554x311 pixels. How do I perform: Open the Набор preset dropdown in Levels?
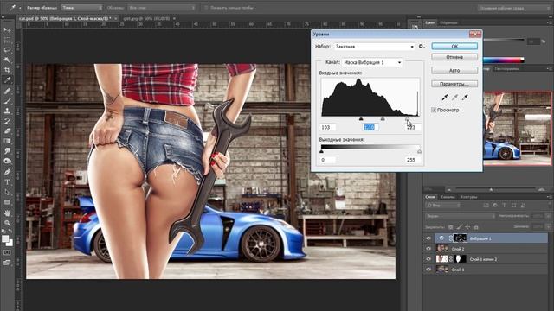tap(374, 46)
